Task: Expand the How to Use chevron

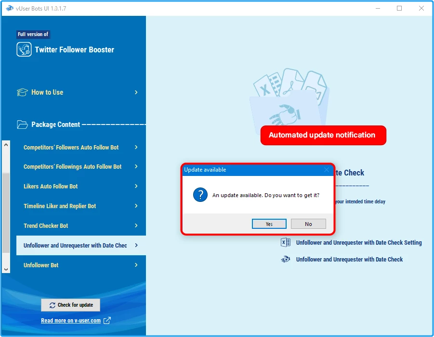Action: [x=136, y=92]
